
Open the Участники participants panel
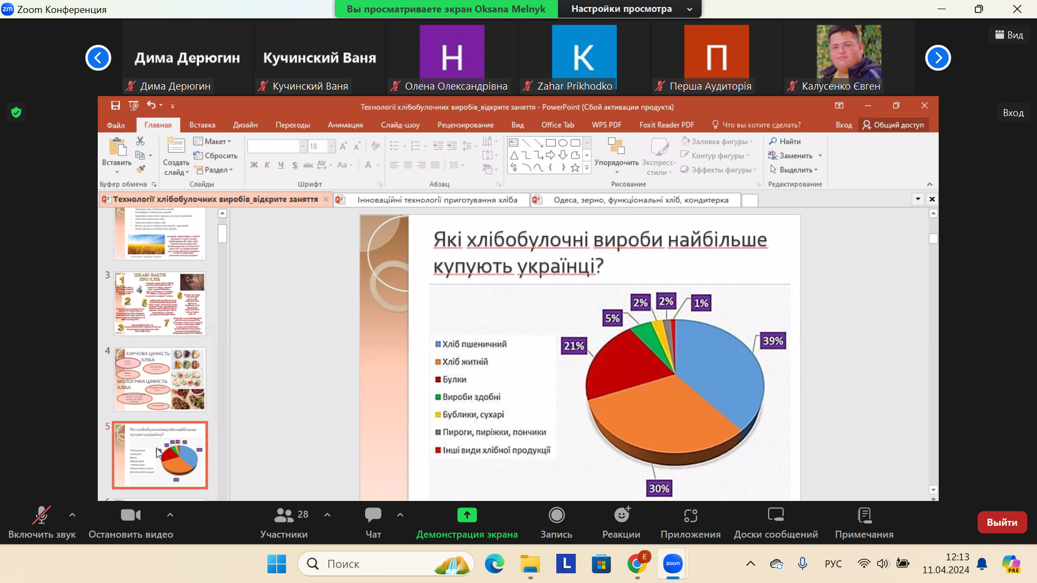coord(284,516)
